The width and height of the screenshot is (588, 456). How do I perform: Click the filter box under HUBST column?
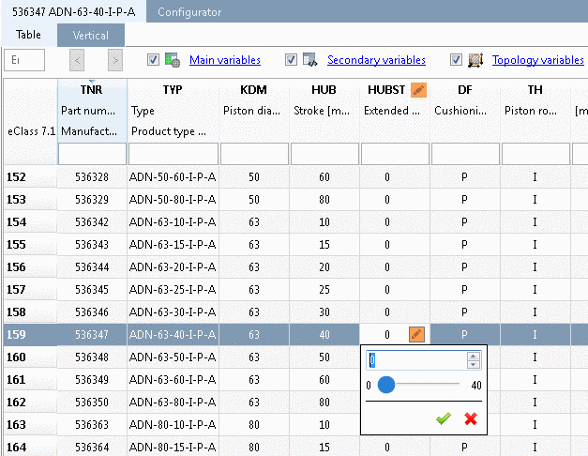click(x=395, y=154)
